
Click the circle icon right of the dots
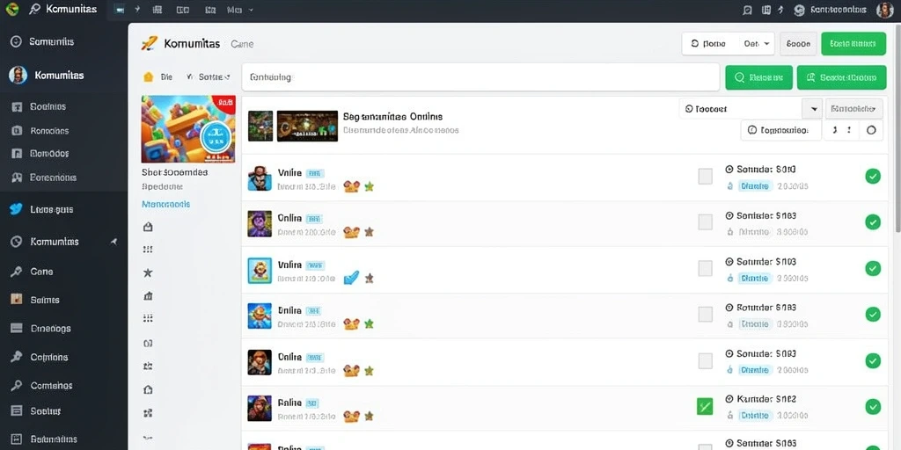[x=871, y=130]
